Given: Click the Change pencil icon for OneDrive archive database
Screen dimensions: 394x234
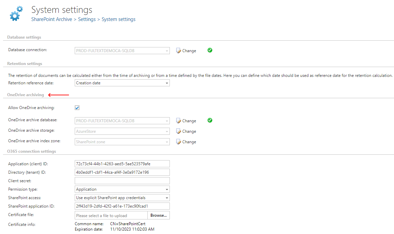Looking at the screenshot, I should pyautogui.click(x=178, y=121).
